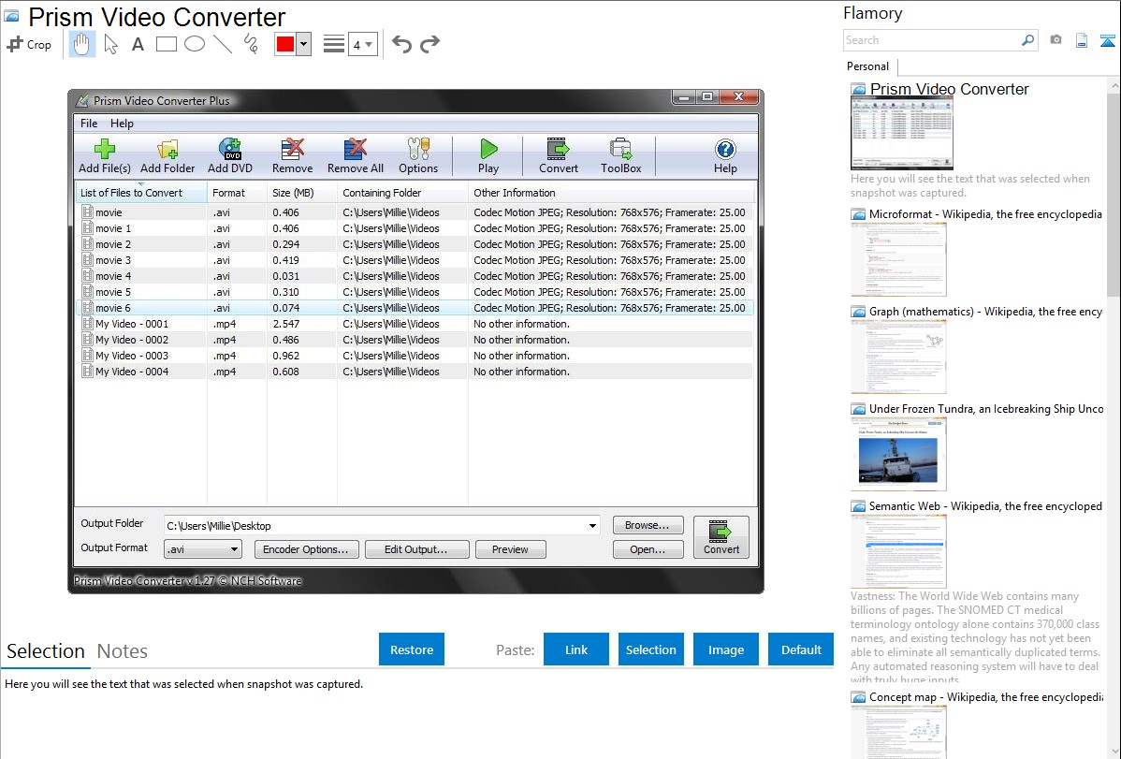Open the red color dropdown arrow
The width and height of the screenshot is (1121, 759).
pyautogui.click(x=304, y=44)
